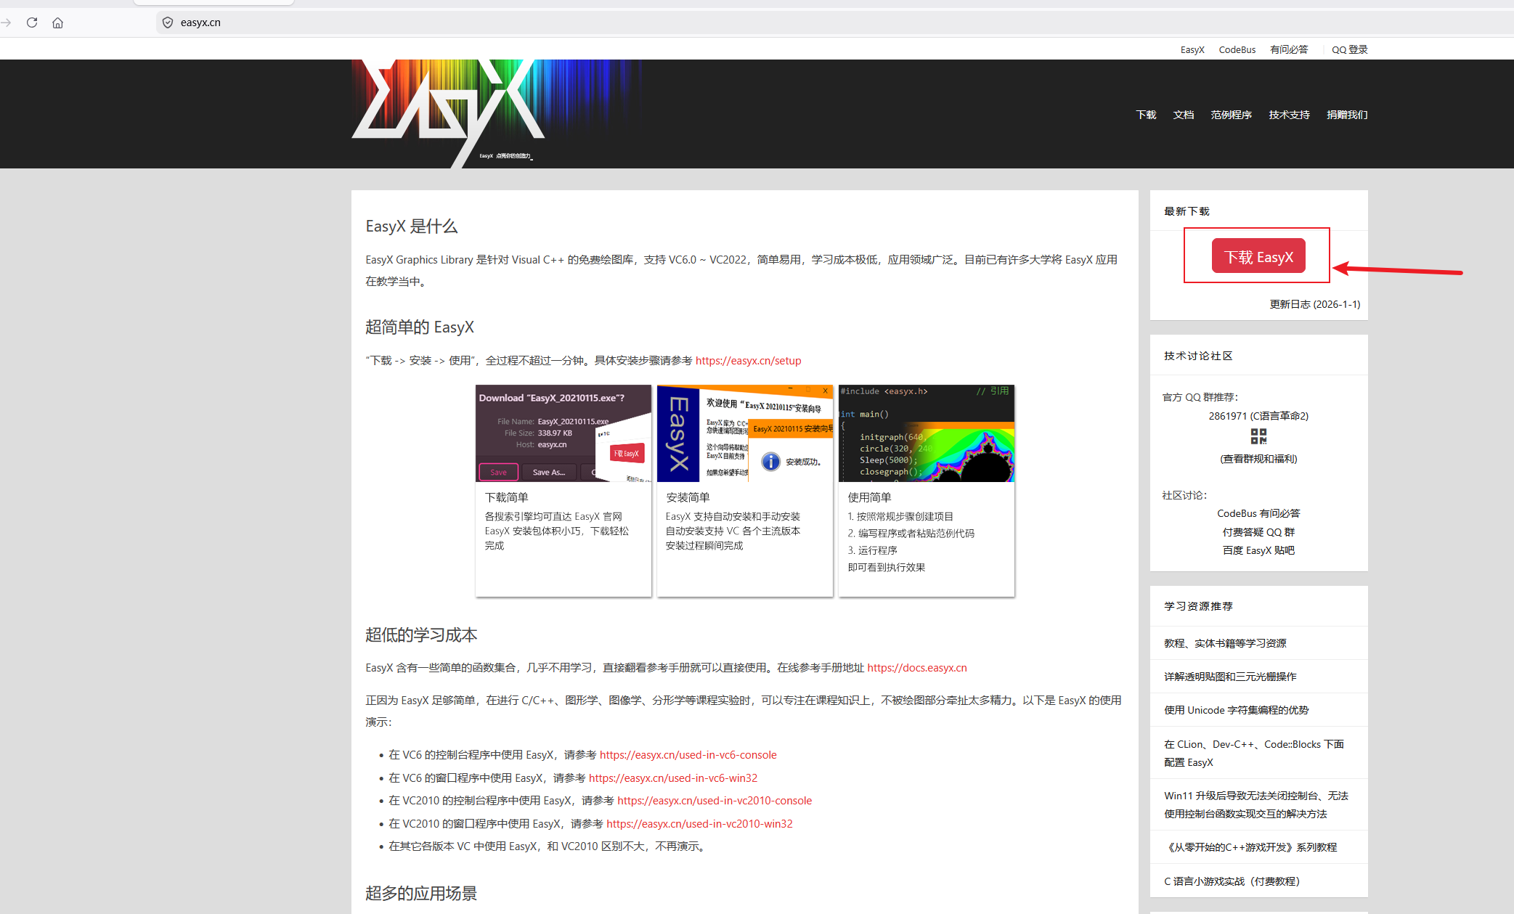Open 百度 EasyX 贴吧 link

pos(1258,550)
